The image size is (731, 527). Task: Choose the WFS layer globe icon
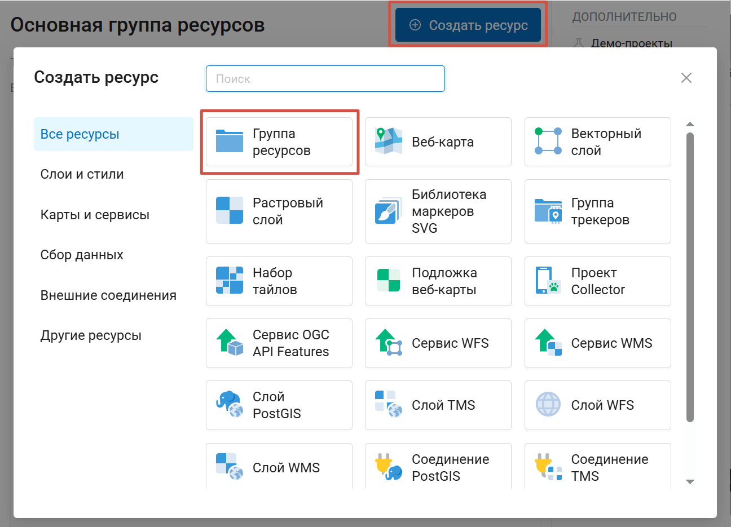click(x=548, y=405)
